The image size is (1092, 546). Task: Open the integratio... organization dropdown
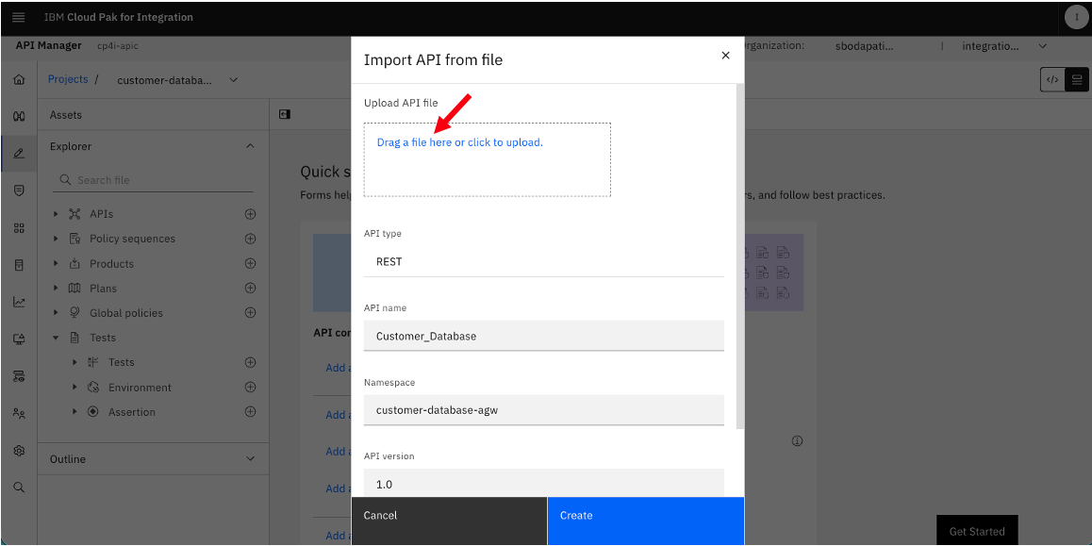tap(1003, 46)
